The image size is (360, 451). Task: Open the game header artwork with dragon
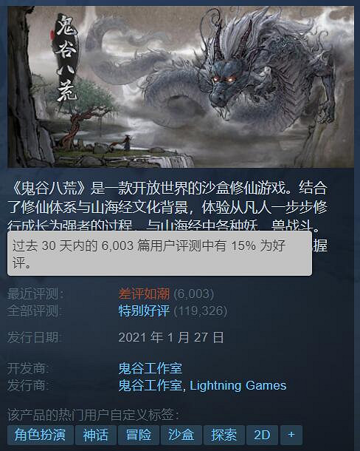[181, 87]
